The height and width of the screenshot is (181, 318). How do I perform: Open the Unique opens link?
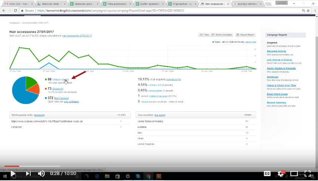(x=60, y=80)
